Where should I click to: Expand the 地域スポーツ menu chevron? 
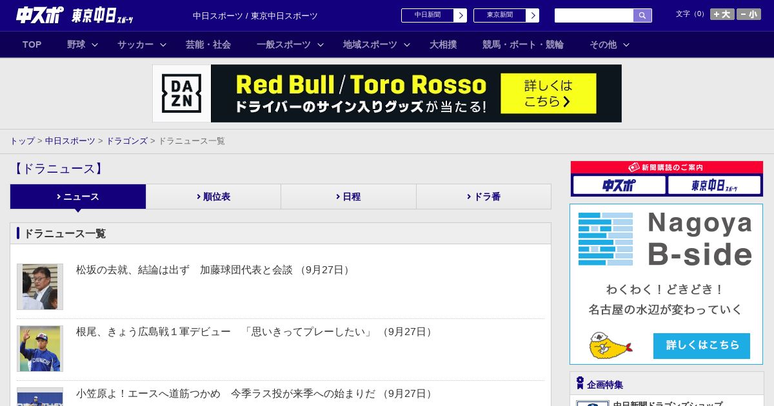407,45
